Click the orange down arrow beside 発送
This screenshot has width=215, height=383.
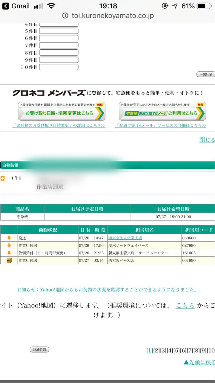tap(9, 238)
